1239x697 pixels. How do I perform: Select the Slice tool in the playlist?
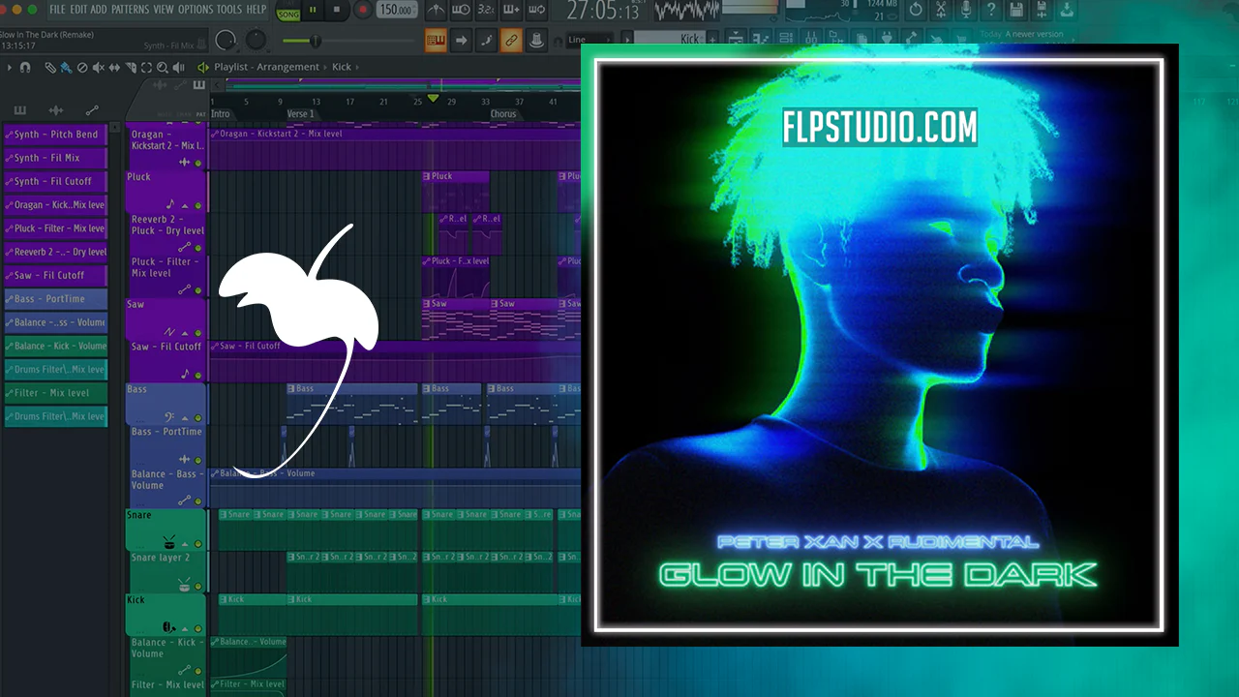pos(130,68)
